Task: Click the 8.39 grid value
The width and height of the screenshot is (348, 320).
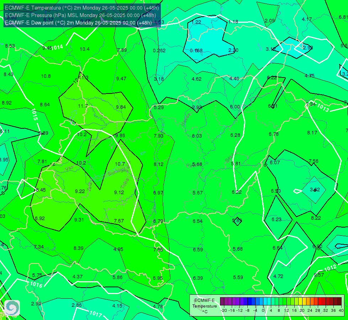Action: 79,248
